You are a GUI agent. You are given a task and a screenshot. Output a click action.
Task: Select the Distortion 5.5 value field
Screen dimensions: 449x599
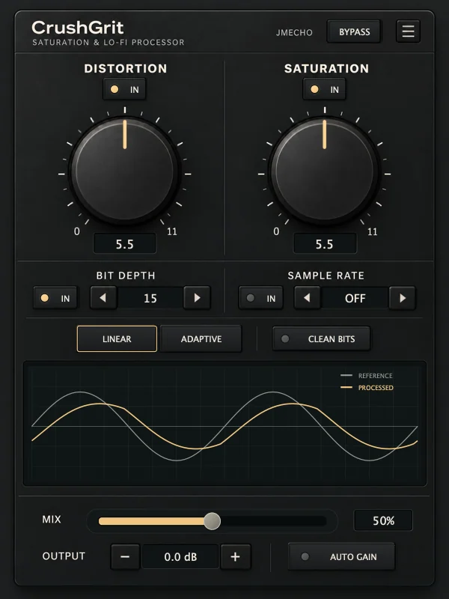point(124,244)
